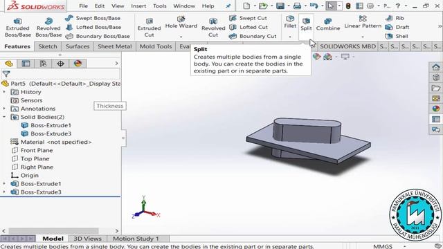
Task: Open Design Library task pane icon
Action: click(x=436, y=77)
